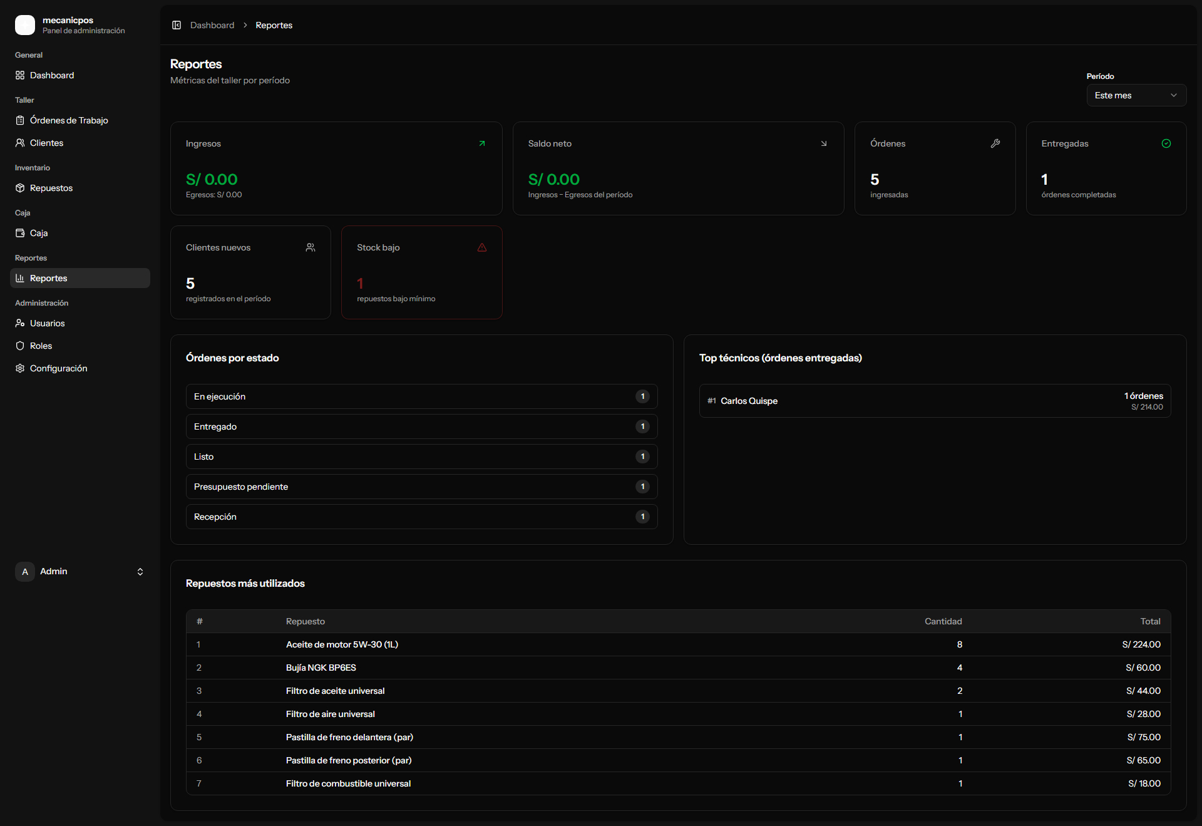1202x826 pixels.
Task: Click the Saldo neto card amount
Action: 554,180
